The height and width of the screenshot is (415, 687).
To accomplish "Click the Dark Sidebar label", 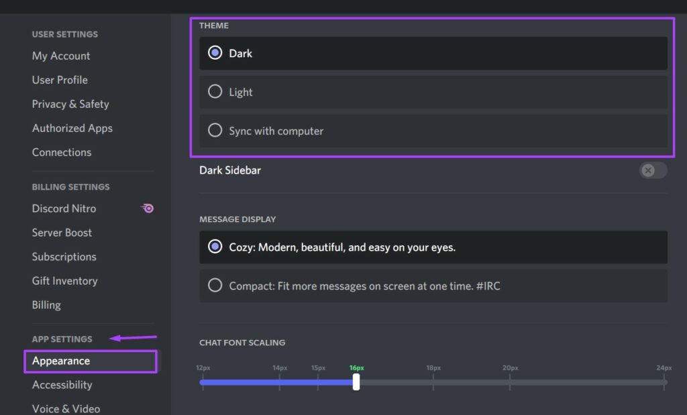I will pos(230,170).
